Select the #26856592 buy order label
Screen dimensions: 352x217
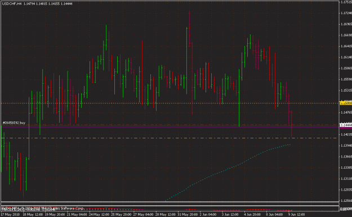point(14,123)
